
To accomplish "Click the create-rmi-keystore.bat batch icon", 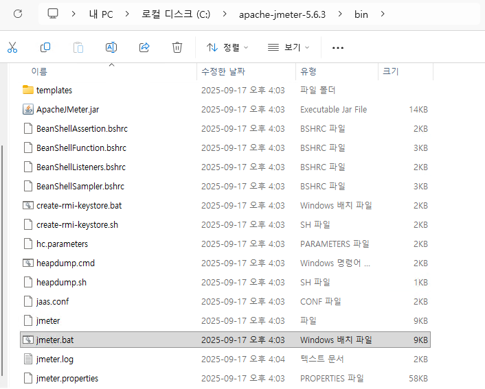I will (28, 205).
